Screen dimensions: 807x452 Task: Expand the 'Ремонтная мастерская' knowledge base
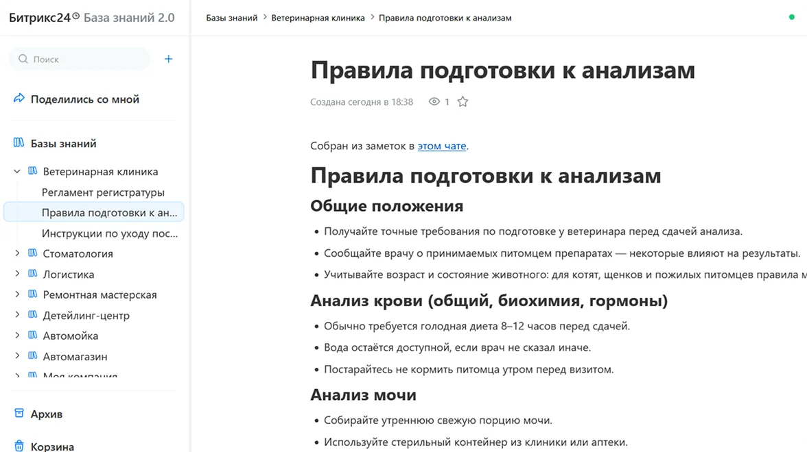pyautogui.click(x=17, y=294)
